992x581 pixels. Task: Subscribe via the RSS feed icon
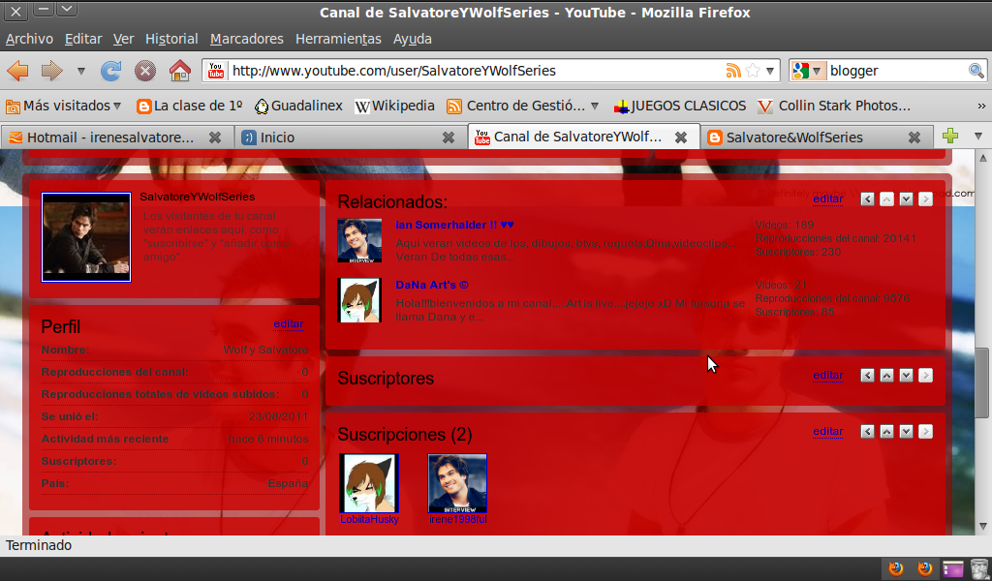coord(733,70)
